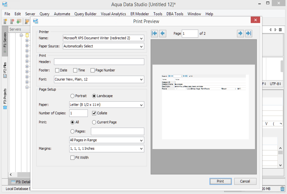Toggle the Collate checkbox

click(94, 113)
